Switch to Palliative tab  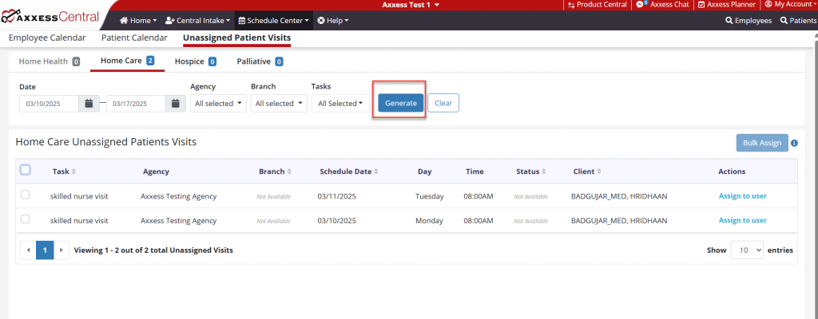tap(260, 61)
